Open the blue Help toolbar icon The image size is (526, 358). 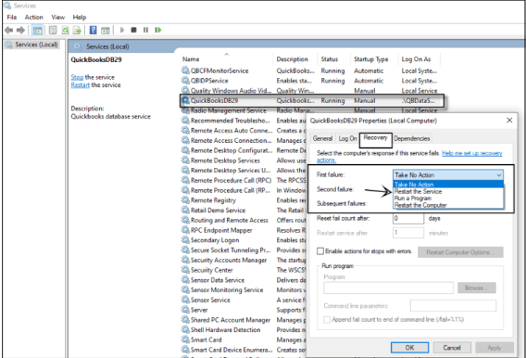(94, 31)
